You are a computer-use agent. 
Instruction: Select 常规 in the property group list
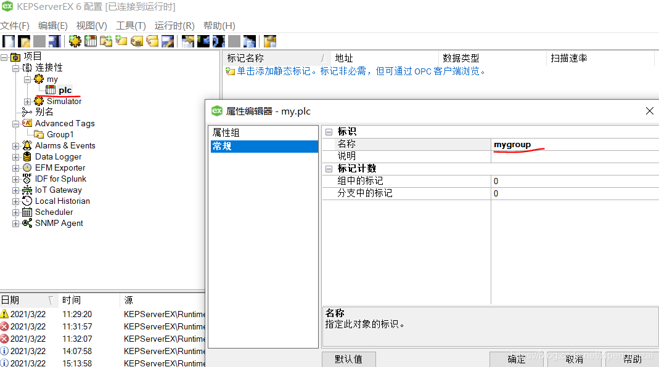tap(264, 146)
